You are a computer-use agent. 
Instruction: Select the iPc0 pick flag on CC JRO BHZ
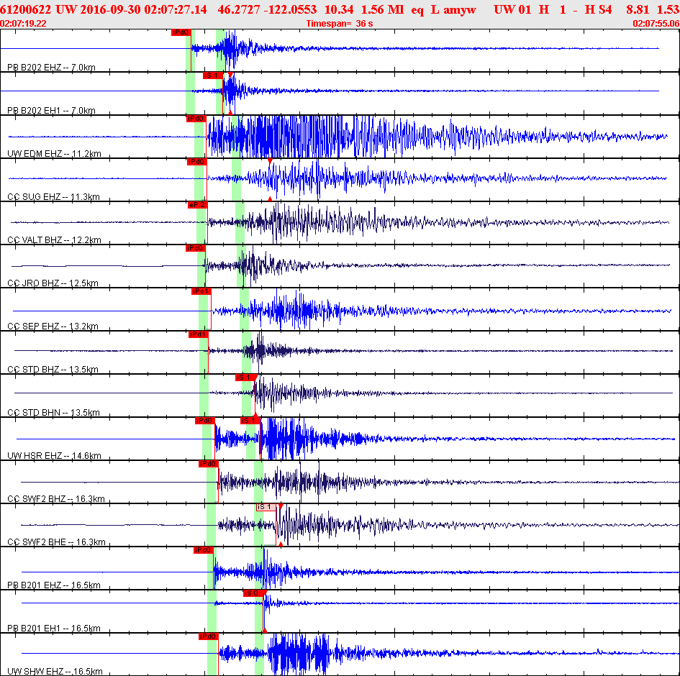195,248
